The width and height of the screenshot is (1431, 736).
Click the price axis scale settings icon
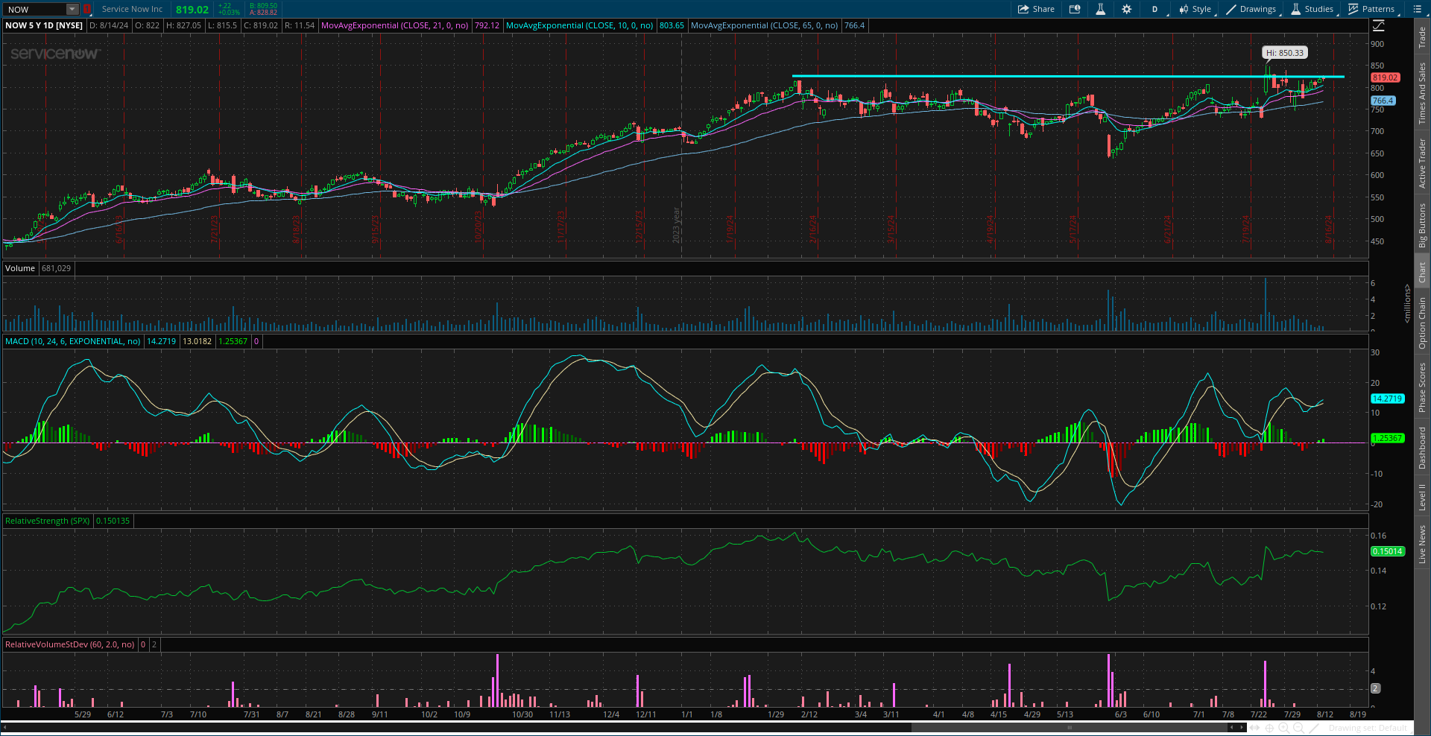(1379, 25)
